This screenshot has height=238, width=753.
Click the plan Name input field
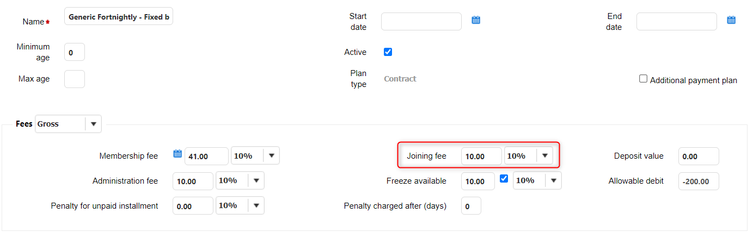pyautogui.click(x=119, y=17)
